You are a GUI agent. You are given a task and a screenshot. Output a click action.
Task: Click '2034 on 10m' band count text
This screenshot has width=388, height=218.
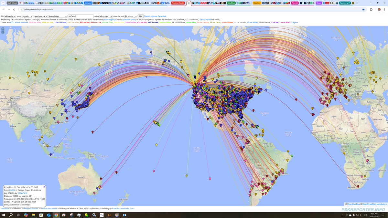[x=35, y=23]
